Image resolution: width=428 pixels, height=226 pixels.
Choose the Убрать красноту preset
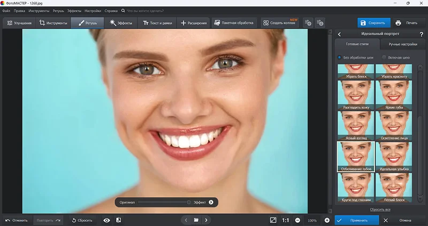pyautogui.click(x=394, y=71)
